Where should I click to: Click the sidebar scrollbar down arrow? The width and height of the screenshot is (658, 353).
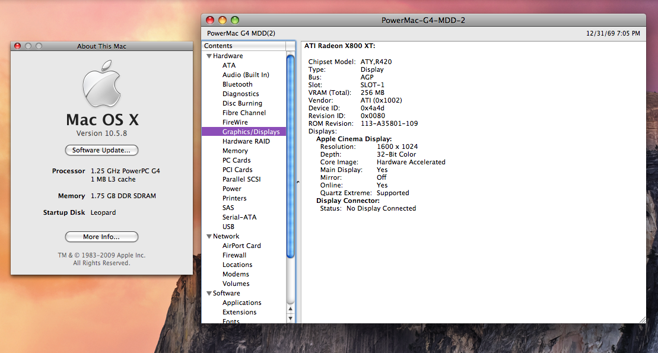coord(290,319)
